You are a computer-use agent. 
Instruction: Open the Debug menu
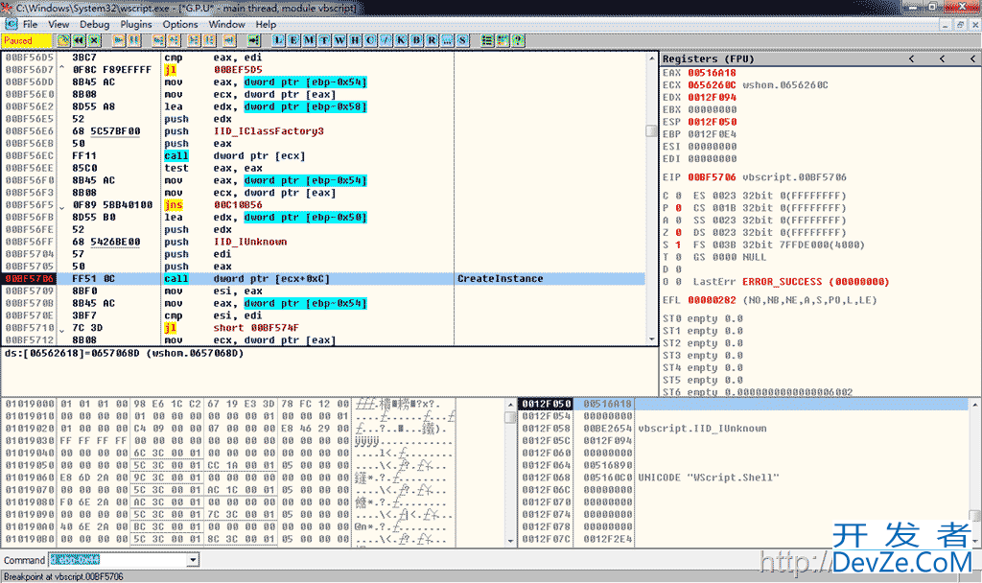pos(95,24)
